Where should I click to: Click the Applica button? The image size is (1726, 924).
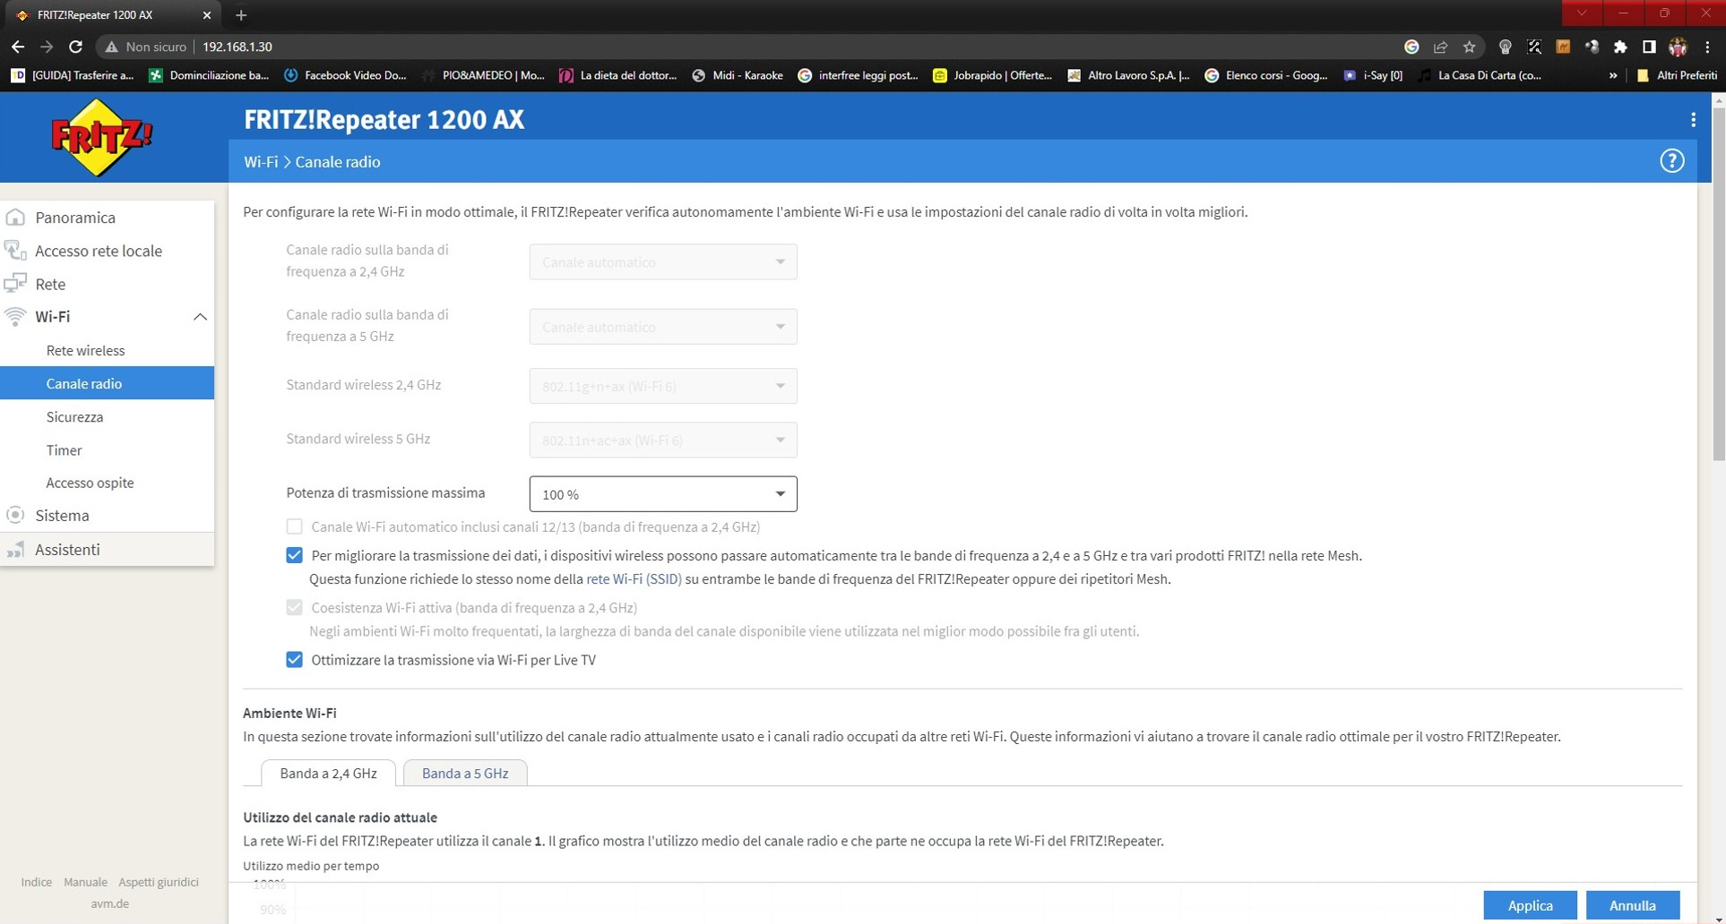(1530, 905)
